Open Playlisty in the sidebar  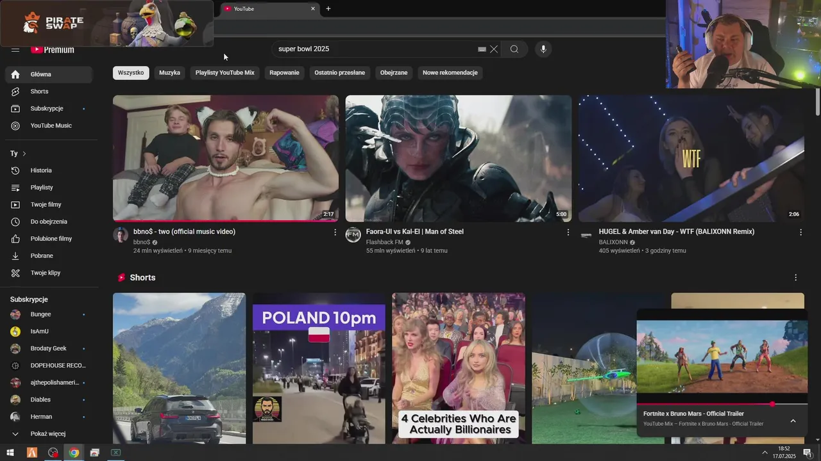49,188
